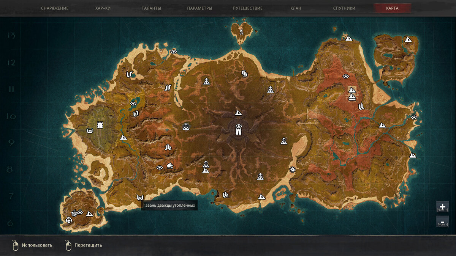456x256 pixels.
Task: Click the camp marker above the boat near row 8
Action: 206,164
